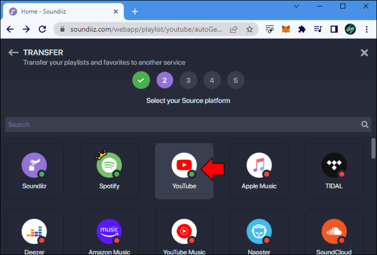Click the search magnifier icon
377x255 pixels.
[x=364, y=124]
